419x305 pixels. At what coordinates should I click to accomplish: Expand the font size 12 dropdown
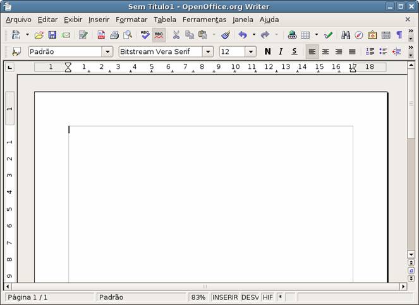pos(251,52)
